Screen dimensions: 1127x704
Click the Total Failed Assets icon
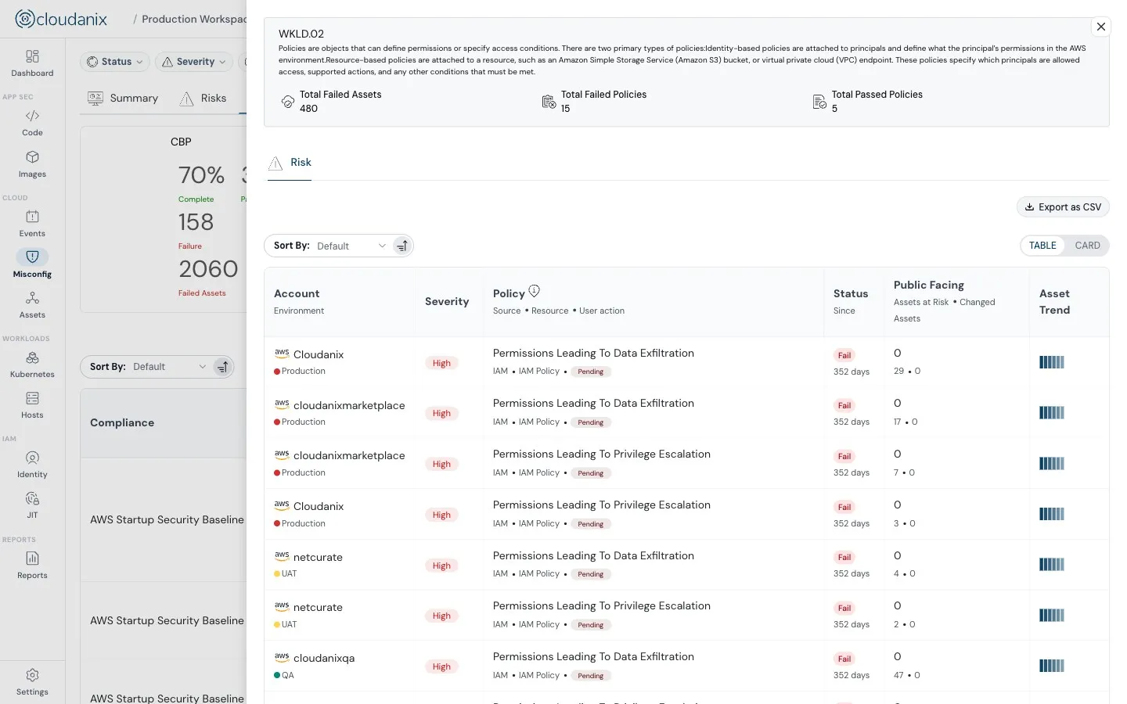pos(287,102)
